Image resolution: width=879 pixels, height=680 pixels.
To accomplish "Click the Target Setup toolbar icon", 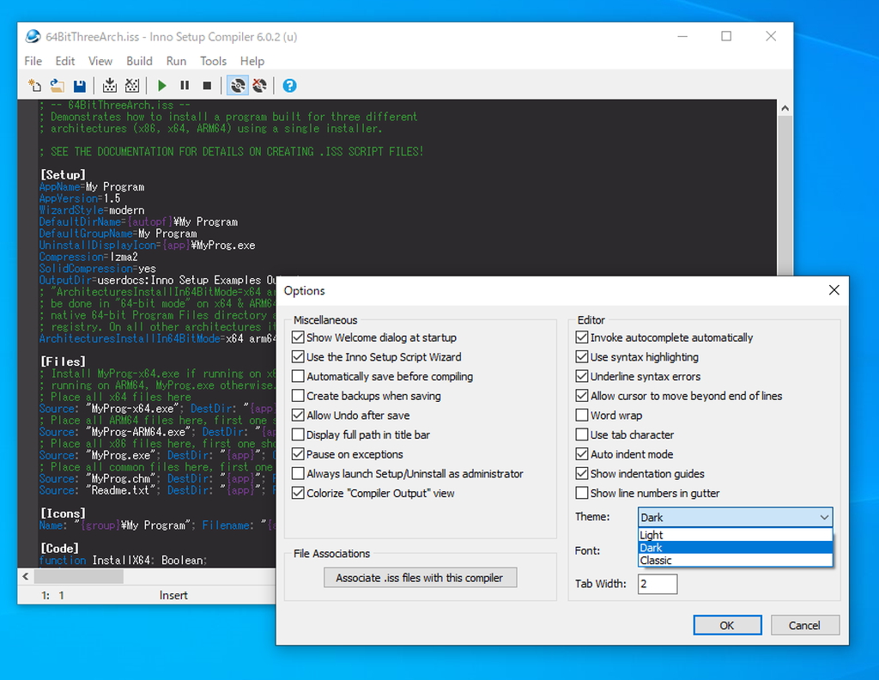I will pos(238,86).
